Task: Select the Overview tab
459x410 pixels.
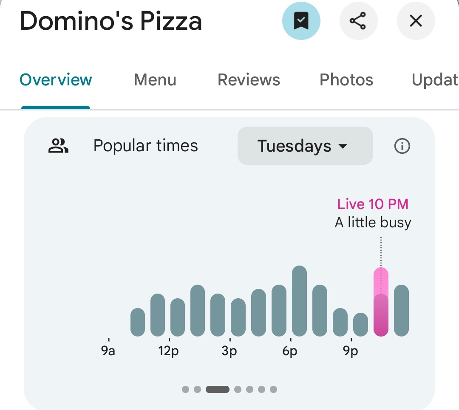Action: click(56, 80)
